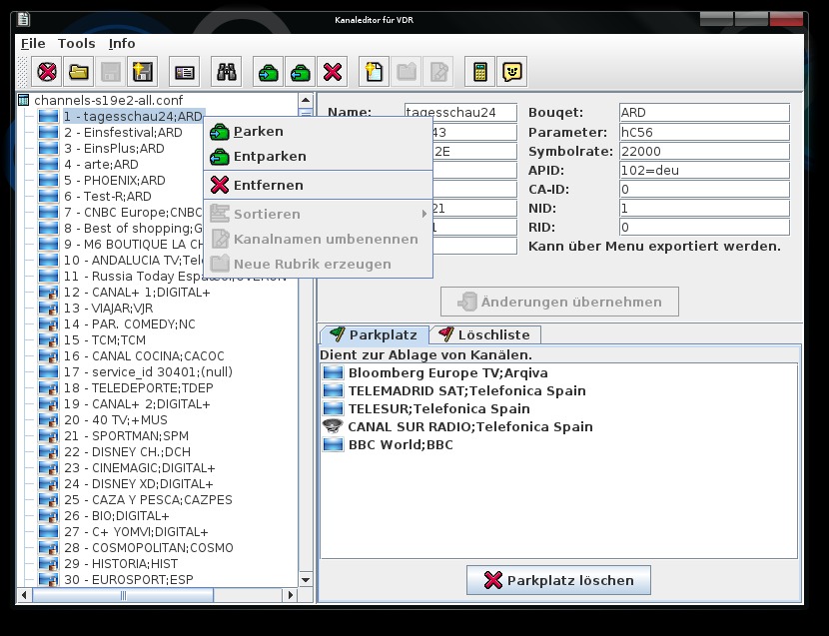Select BBC World;BBC in the Parkplatz list
Image resolution: width=829 pixels, height=636 pixels.
400,444
